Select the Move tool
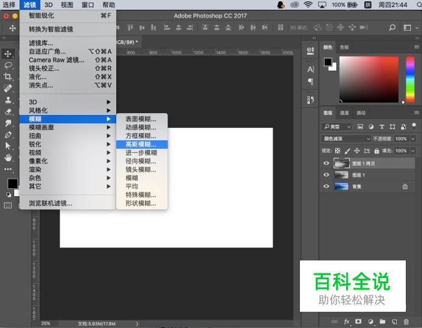 pyautogui.click(x=8, y=54)
